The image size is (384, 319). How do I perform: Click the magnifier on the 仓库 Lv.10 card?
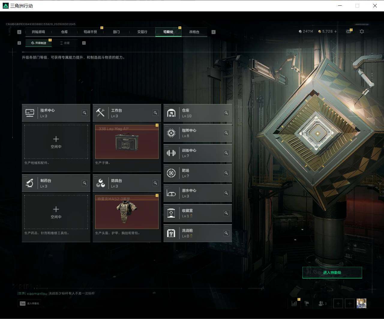point(226,113)
